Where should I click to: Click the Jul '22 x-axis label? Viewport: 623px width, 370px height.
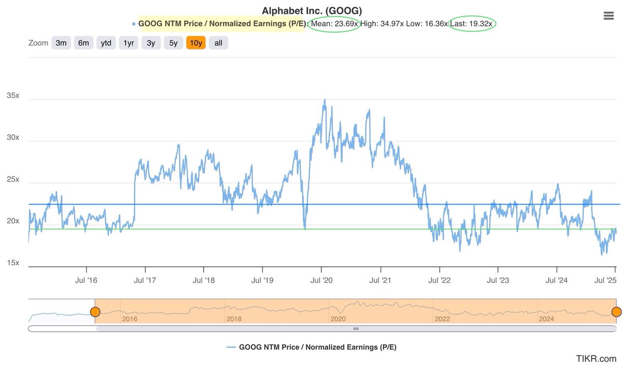pyautogui.click(x=439, y=280)
